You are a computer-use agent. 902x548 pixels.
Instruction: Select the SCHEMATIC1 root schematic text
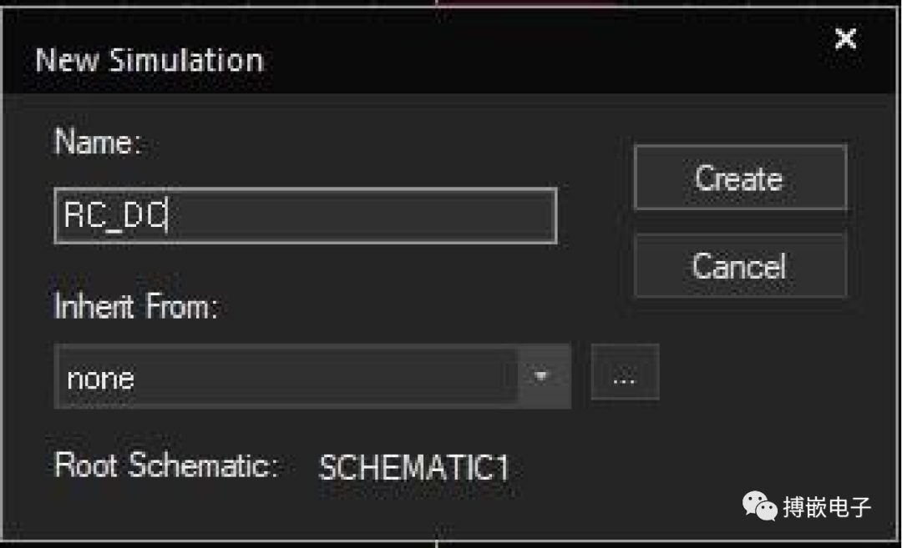[x=414, y=468]
